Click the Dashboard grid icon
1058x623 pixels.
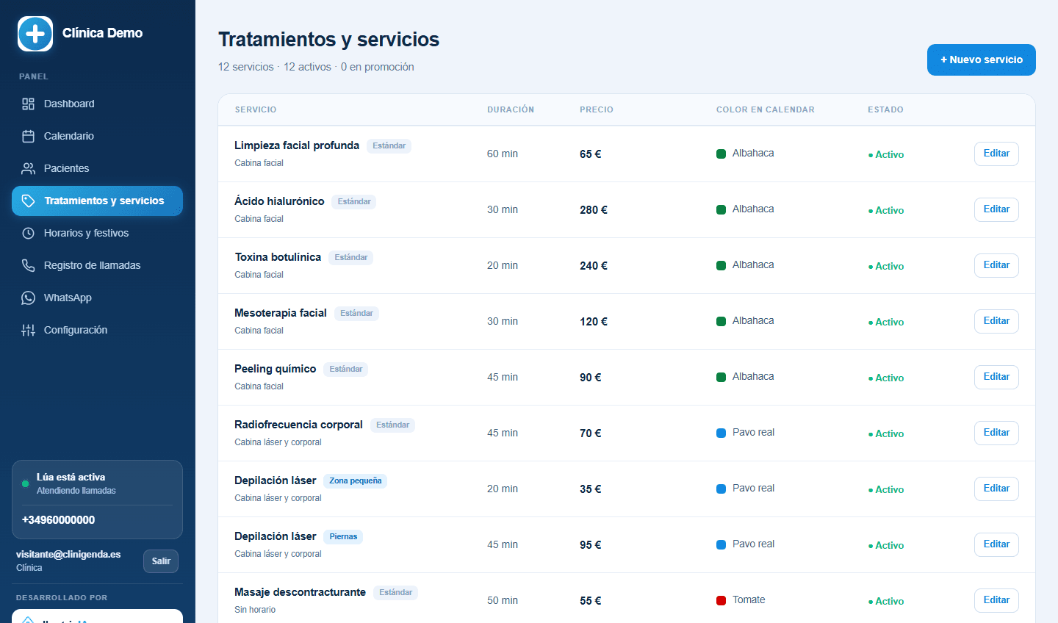pyautogui.click(x=28, y=104)
